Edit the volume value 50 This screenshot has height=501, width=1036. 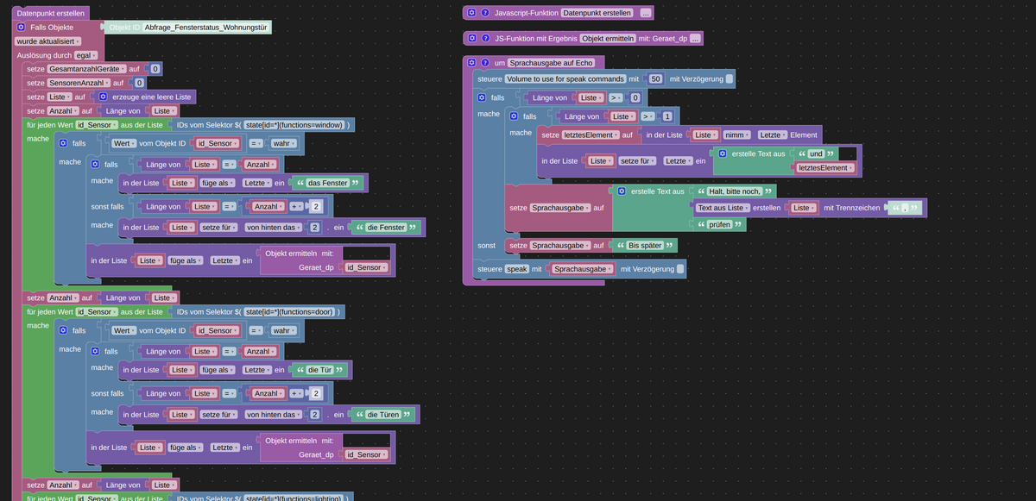pos(656,79)
